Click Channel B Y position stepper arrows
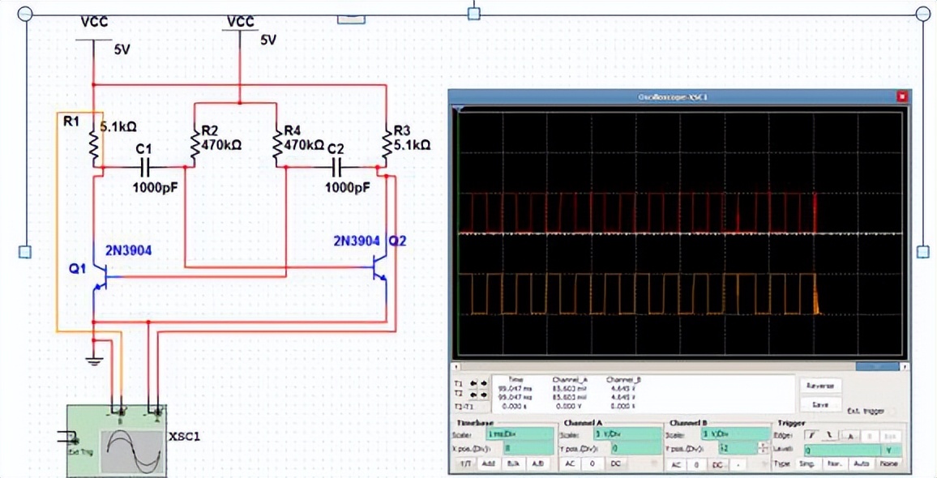The width and height of the screenshot is (937, 478). 763,448
